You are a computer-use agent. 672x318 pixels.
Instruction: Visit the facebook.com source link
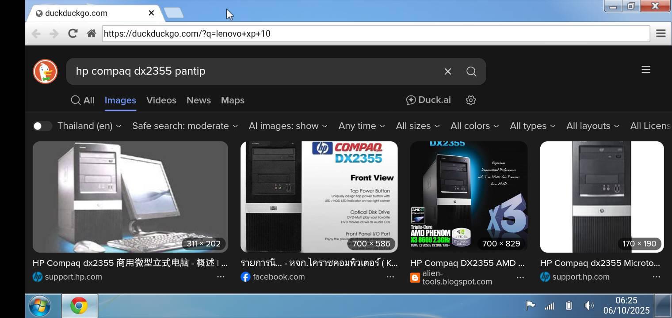tap(279, 277)
